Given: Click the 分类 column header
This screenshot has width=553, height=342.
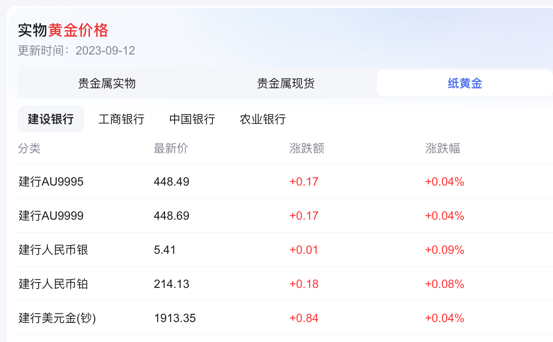Looking at the screenshot, I should point(29,149).
